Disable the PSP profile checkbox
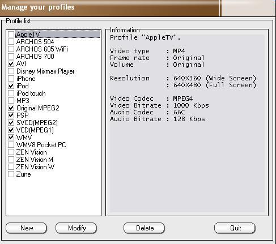276x244 pixels. (11, 115)
